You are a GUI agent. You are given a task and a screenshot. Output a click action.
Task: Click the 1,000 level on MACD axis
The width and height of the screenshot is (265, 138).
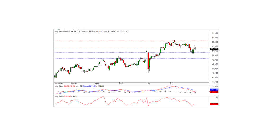215,86
